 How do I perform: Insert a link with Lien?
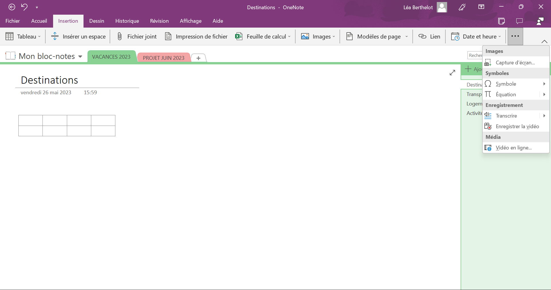click(429, 37)
